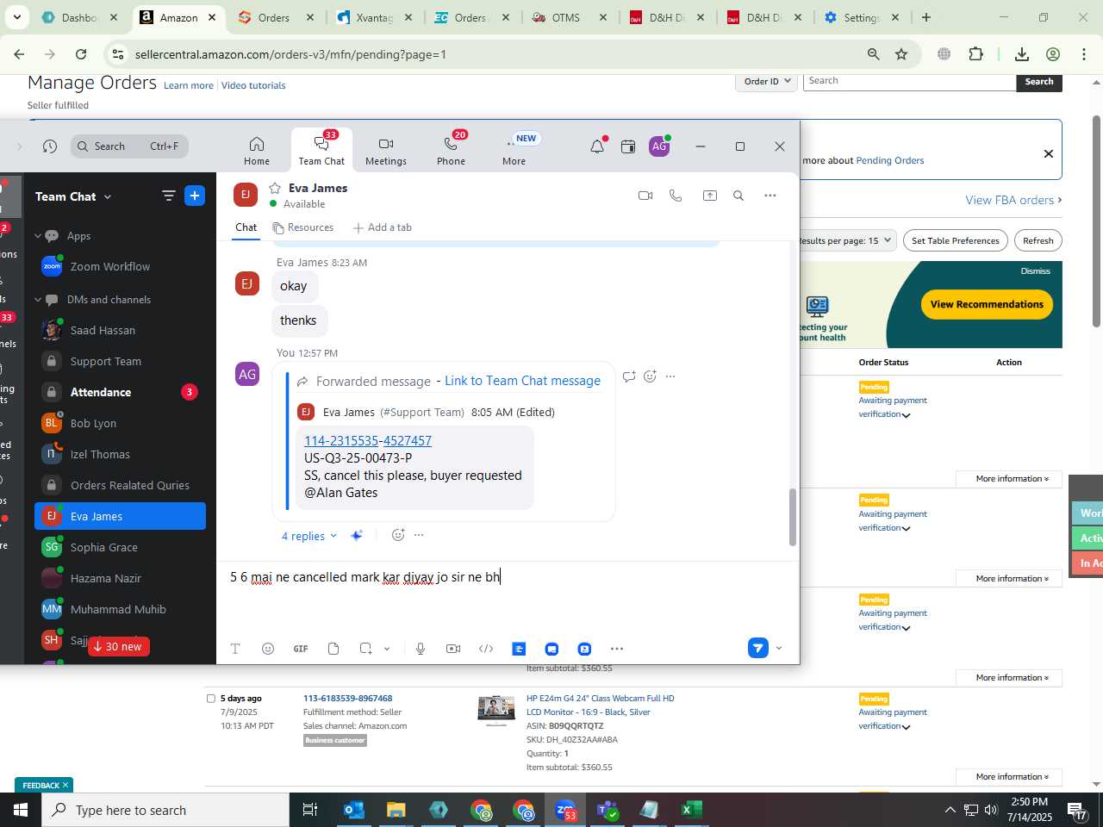Send the chat message
The height and width of the screenshot is (827, 1103).
pos(757,648)
